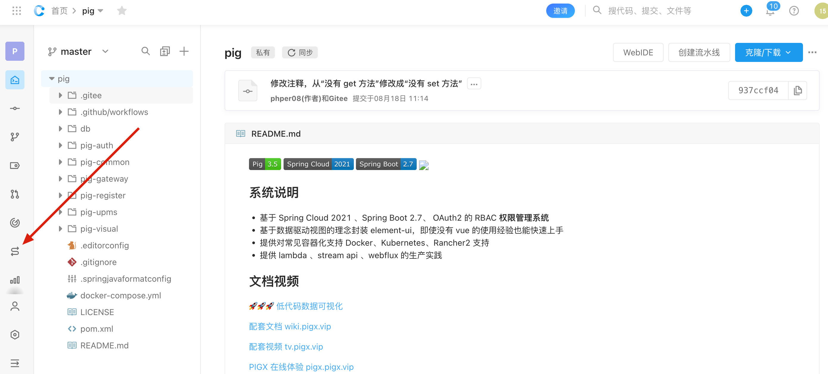Select the pig-common folder
828x374 pixels.
[x=105, y=162]
